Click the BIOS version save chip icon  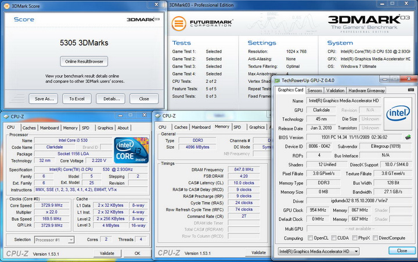408,137
